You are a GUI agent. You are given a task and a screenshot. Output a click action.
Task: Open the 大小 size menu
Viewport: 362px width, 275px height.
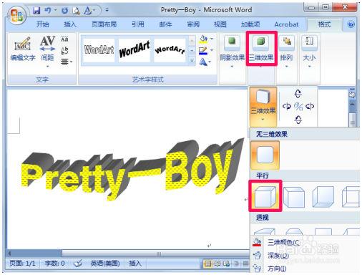coord(309,52)
